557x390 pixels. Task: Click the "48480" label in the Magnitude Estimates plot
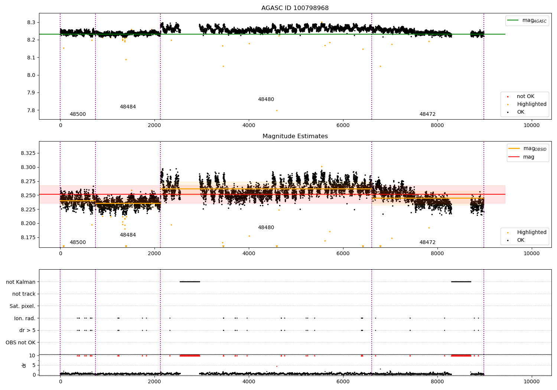[x=266, y=228]
